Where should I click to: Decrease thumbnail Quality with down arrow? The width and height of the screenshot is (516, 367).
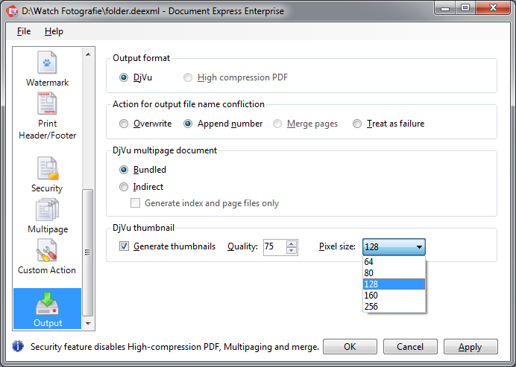[x=292, y=251]
